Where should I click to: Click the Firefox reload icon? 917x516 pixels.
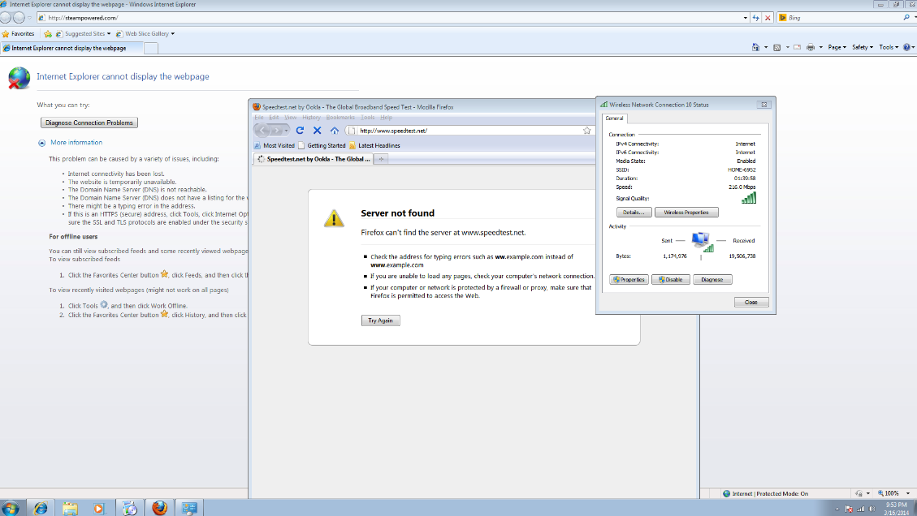click(x=300, y=131)
